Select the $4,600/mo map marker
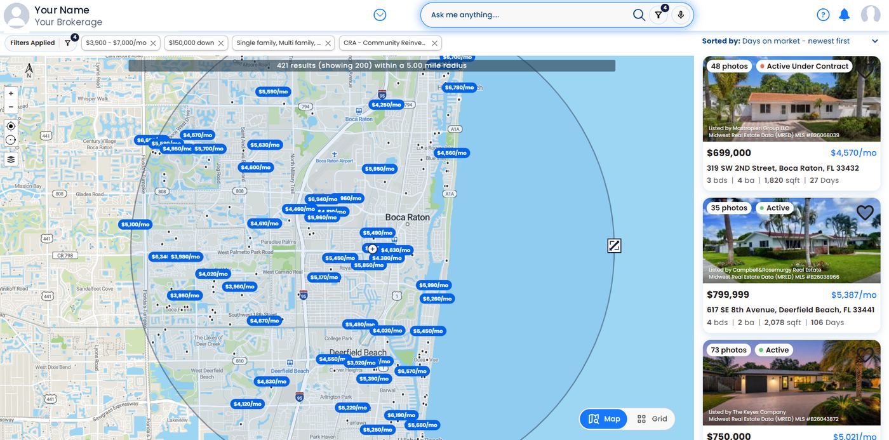 click(x=256, y=168)
